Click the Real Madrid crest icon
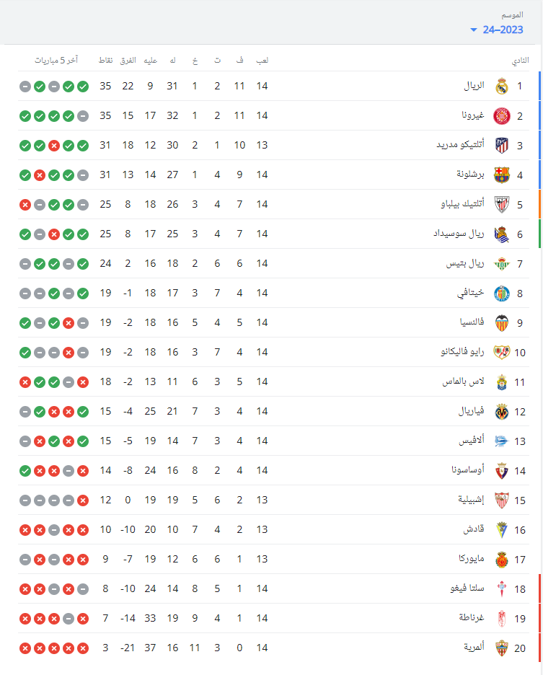This screenshot has height=675, width=543. click(502, 86)
